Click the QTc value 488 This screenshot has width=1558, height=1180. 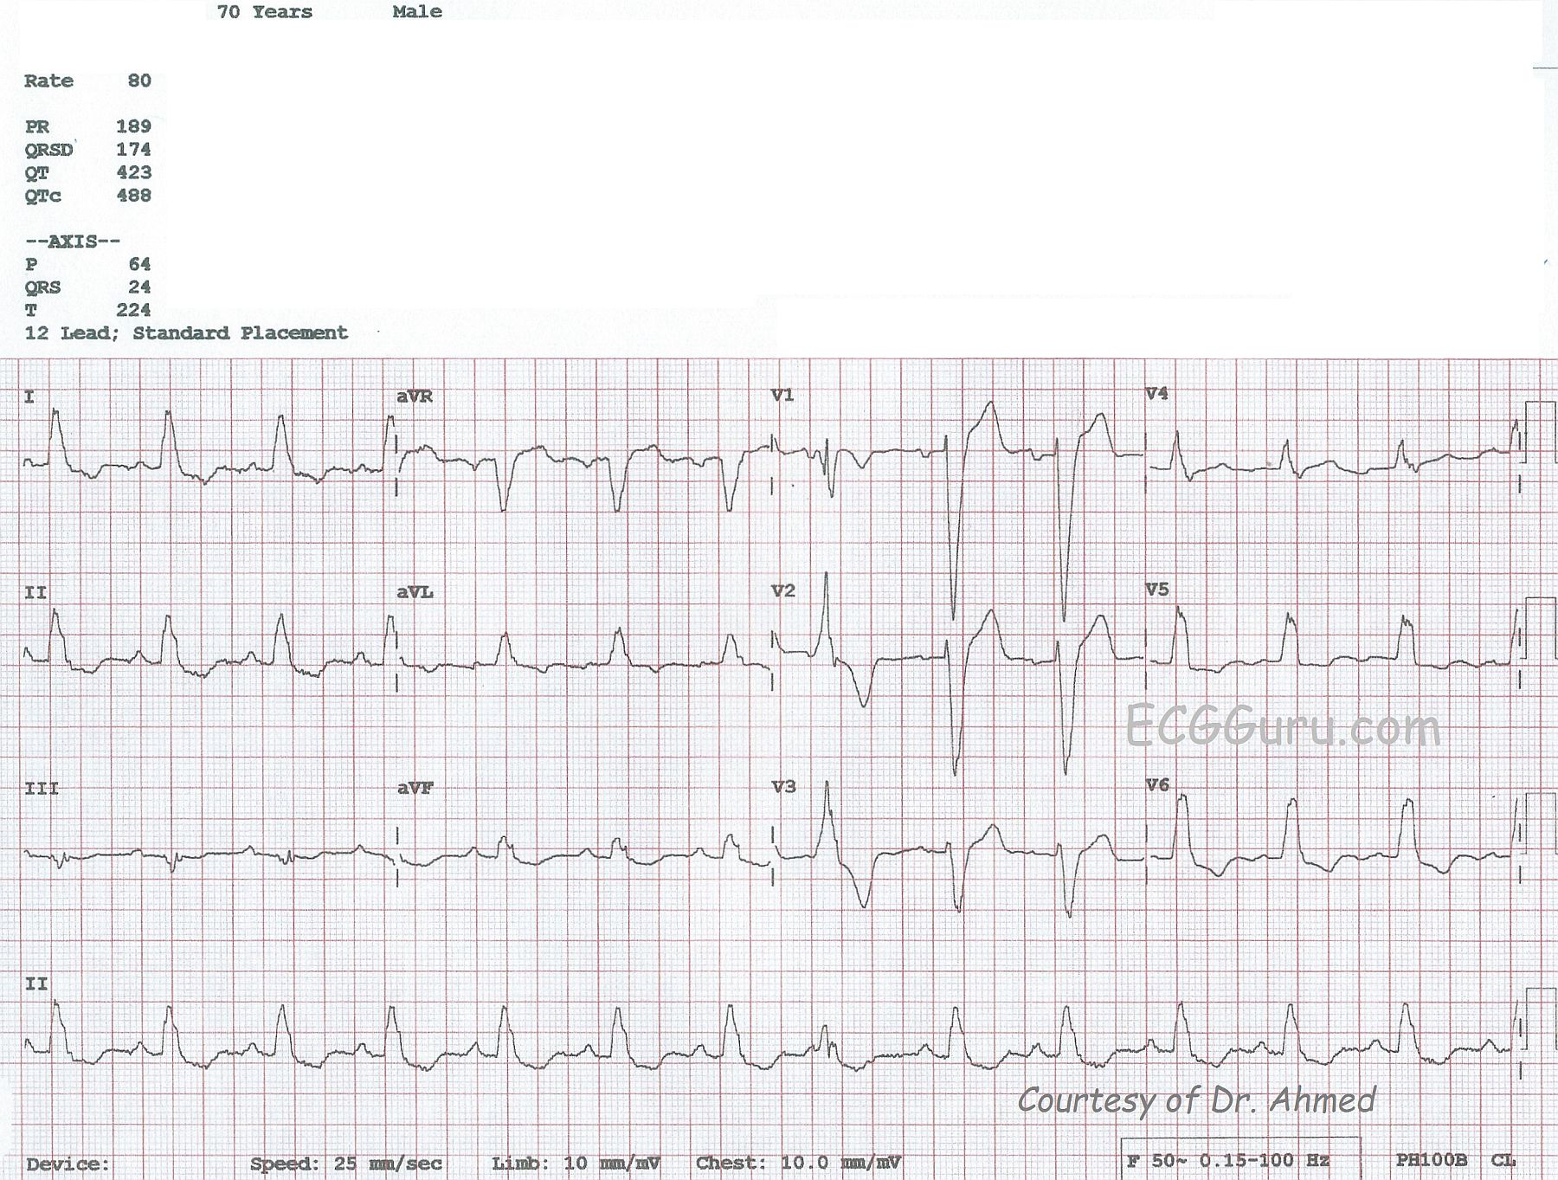(133, 196)
